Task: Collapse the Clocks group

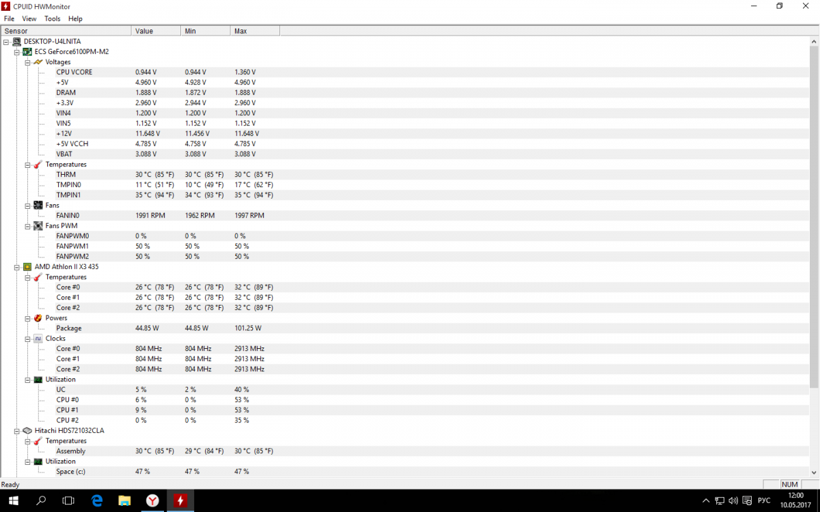Action: [x=28, y=339]
